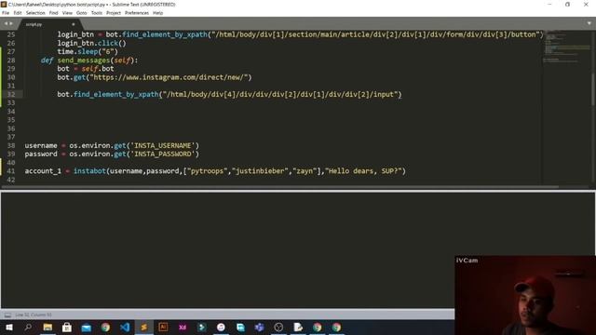Launch File Explorer from the taskbar
This screenshot has height=335, width=596.
pyautogui.click(x=47, y=327)
